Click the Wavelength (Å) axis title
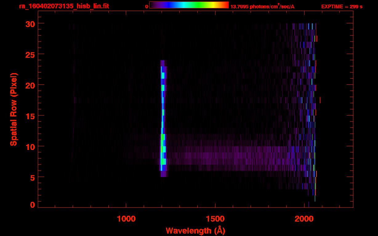The width and height of the screenshot is (378, 236). (x=195, y=230)
